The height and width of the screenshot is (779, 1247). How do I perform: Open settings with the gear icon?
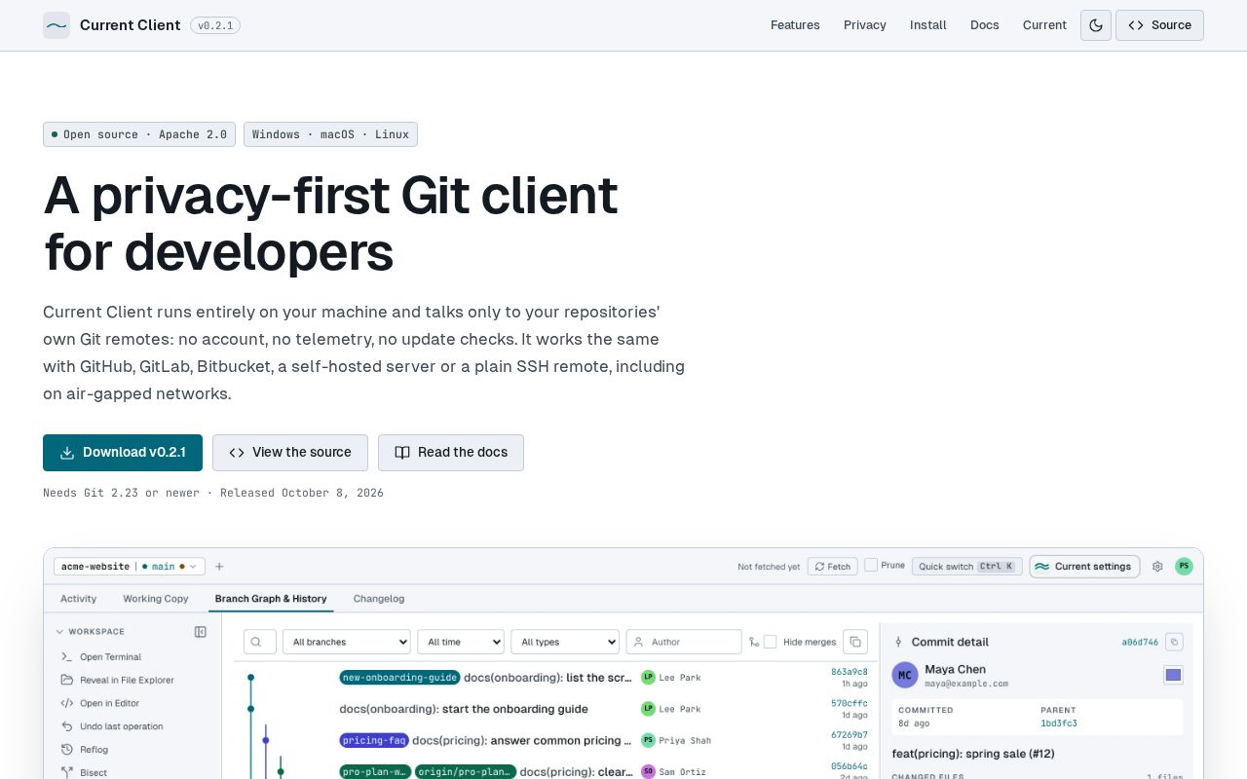[x=1157, y=566]
